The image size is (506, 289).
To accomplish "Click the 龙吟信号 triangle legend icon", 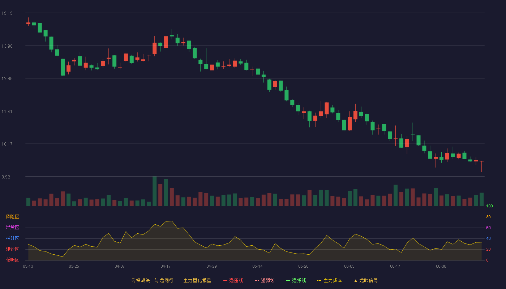I will point(355,281).
